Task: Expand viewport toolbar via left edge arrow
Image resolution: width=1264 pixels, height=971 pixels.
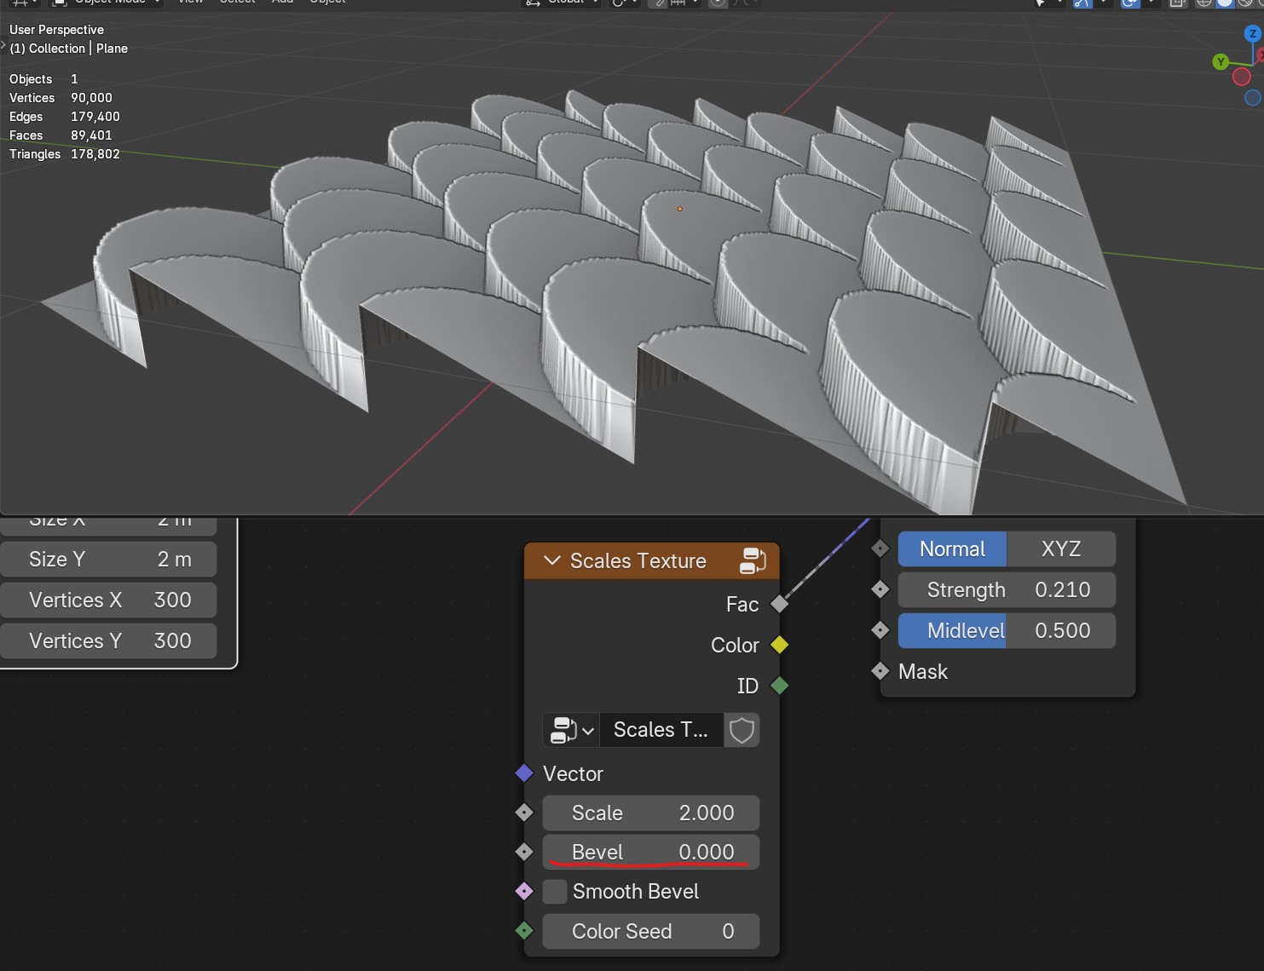Action: tap(3, 44)
